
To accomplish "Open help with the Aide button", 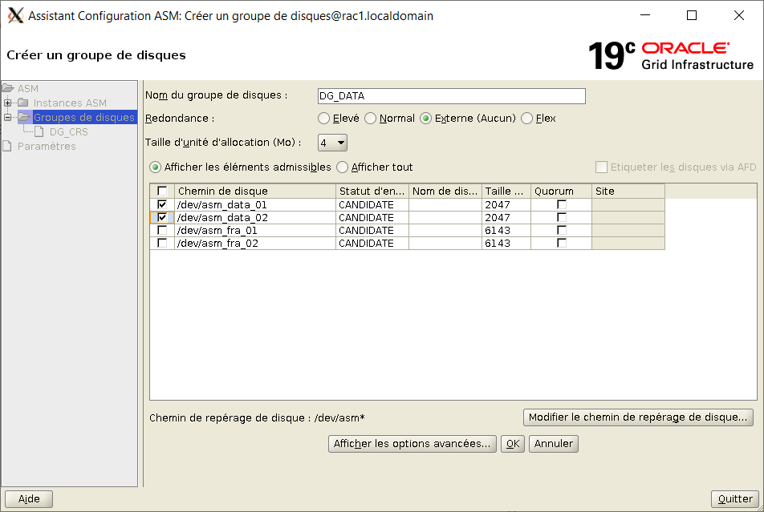I will [x=29, y=499].
